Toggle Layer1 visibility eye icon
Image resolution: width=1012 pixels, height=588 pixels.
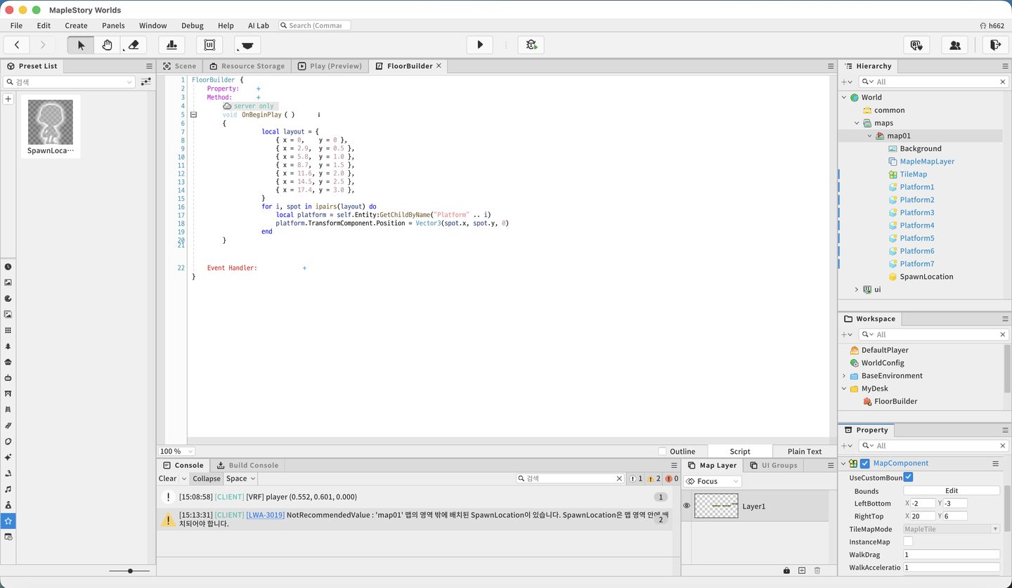(x=687, y=506)
